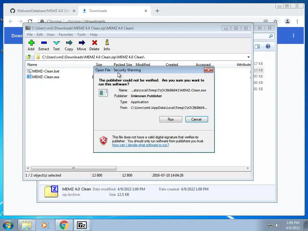Open the Downloads page three-dot menu
308x231 pixels.
click(294, 35)
